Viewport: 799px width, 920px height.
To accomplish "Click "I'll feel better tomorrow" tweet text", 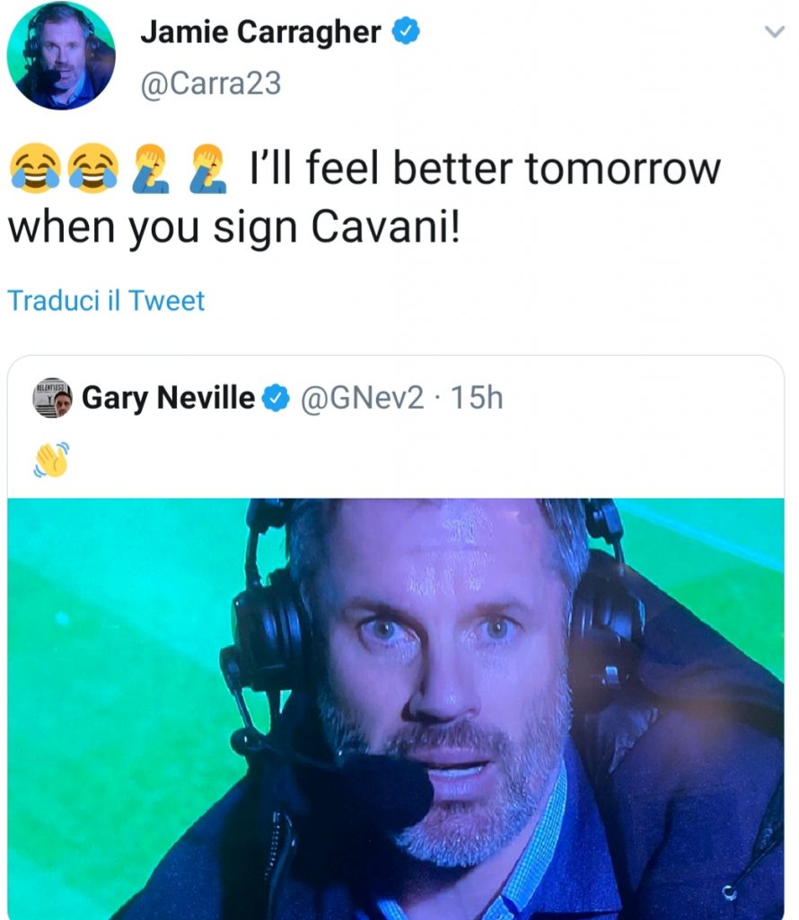I will point(485,169).
